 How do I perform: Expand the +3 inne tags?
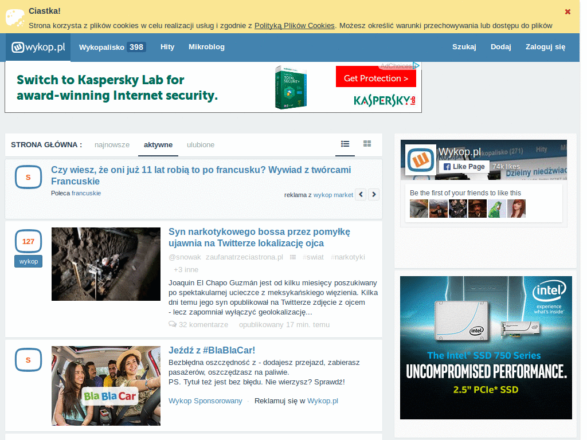[186, 269]
